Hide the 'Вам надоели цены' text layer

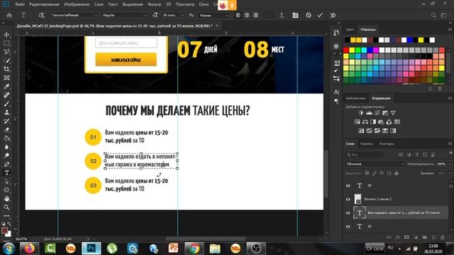(348, 213)
